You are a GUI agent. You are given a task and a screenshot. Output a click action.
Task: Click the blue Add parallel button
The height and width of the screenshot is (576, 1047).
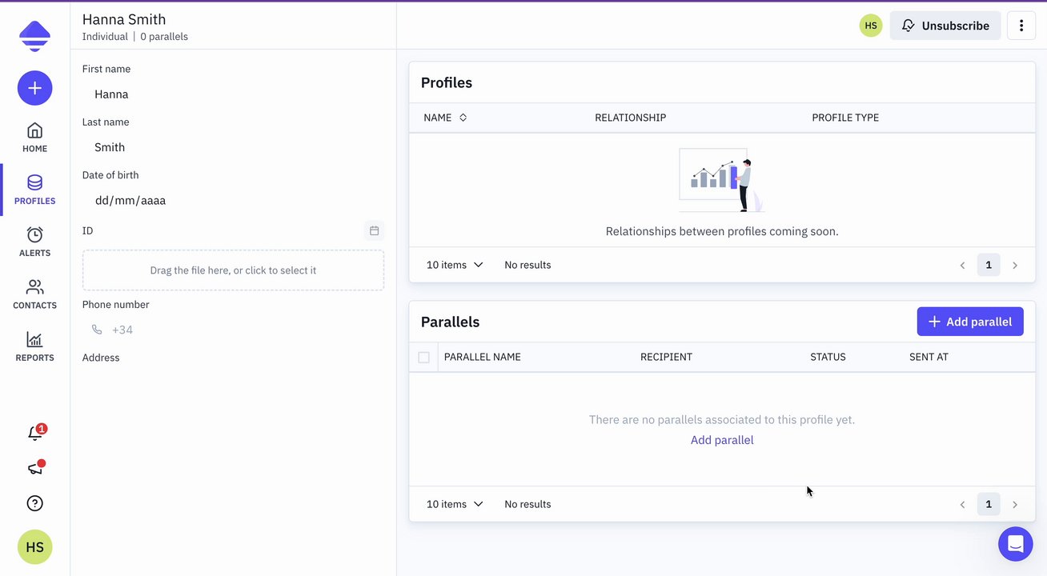point(969,322)
